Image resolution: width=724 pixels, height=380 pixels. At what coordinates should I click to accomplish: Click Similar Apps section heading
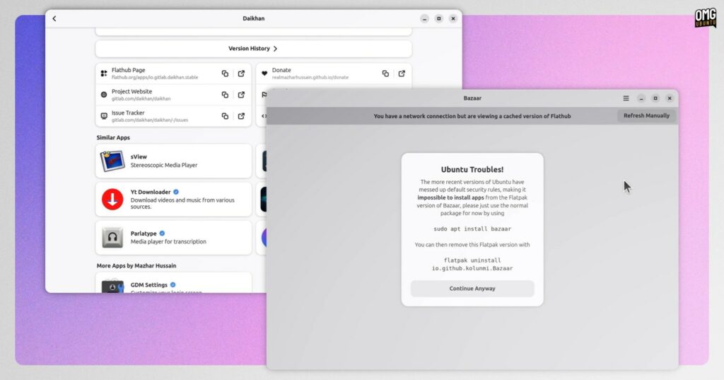[113, 138]
